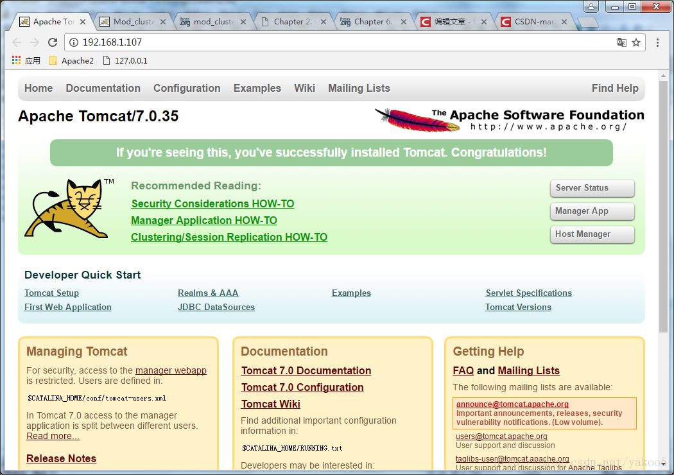Screen dimensions: 674x475
Task: Open a new tab button
Action: coord(587,22)
